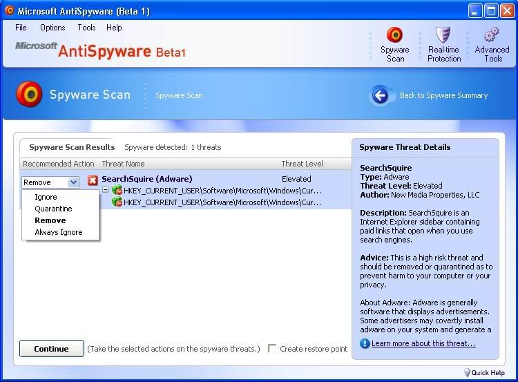518x382 pixels.
Task: Open Learn more about this threat link
Action: 423,344
